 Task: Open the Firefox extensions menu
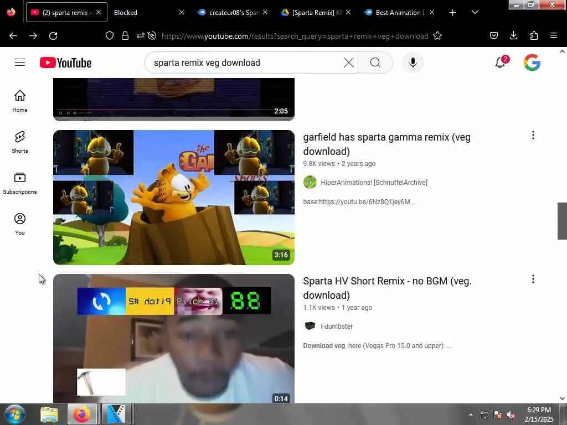pyautogui.click(x=534, y=35)
